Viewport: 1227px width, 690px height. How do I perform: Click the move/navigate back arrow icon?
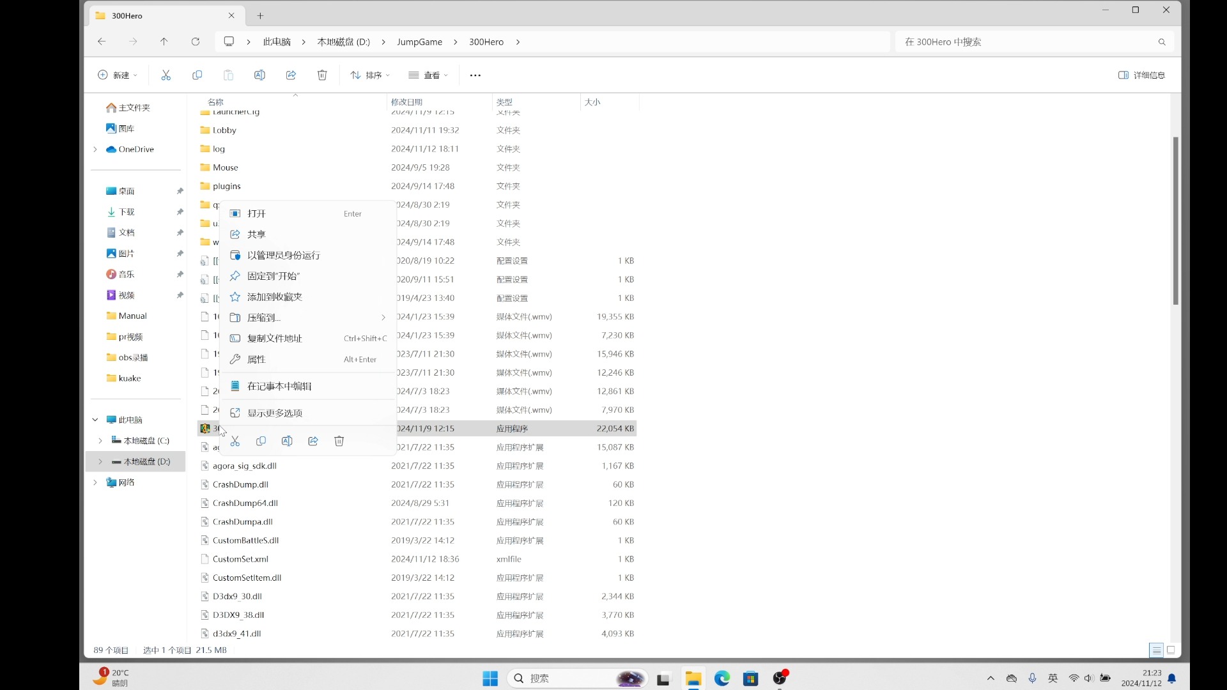(101, 42)
